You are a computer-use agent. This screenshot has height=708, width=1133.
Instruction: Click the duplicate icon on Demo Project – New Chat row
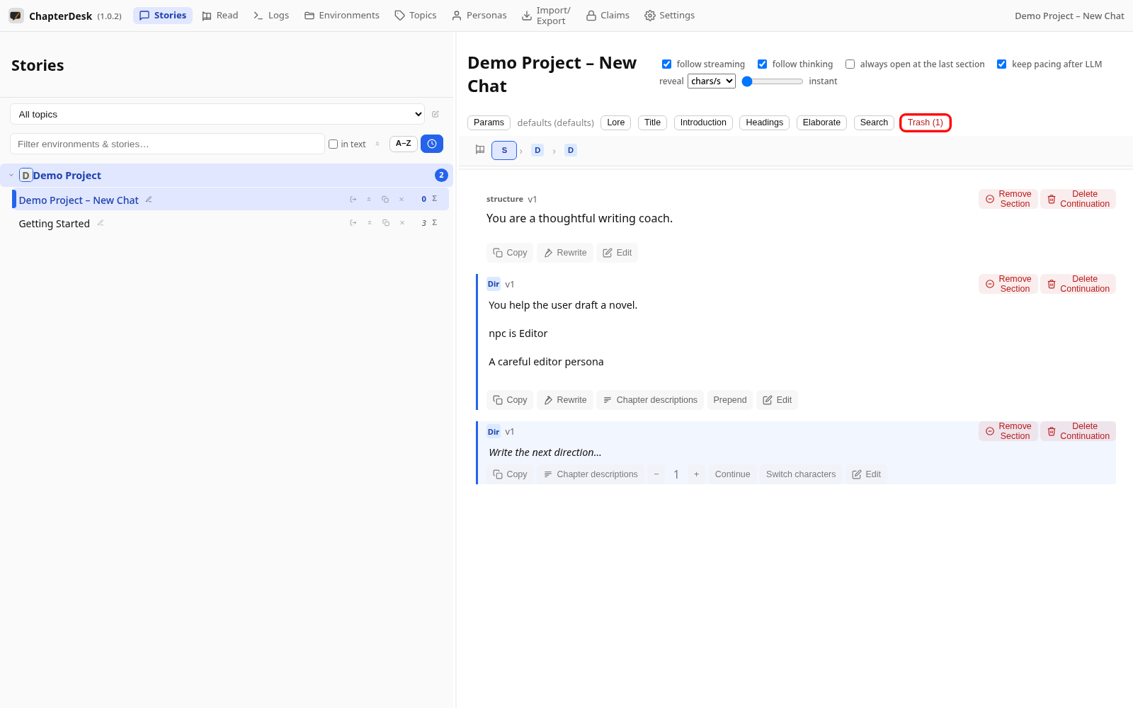tap(385, 200)
